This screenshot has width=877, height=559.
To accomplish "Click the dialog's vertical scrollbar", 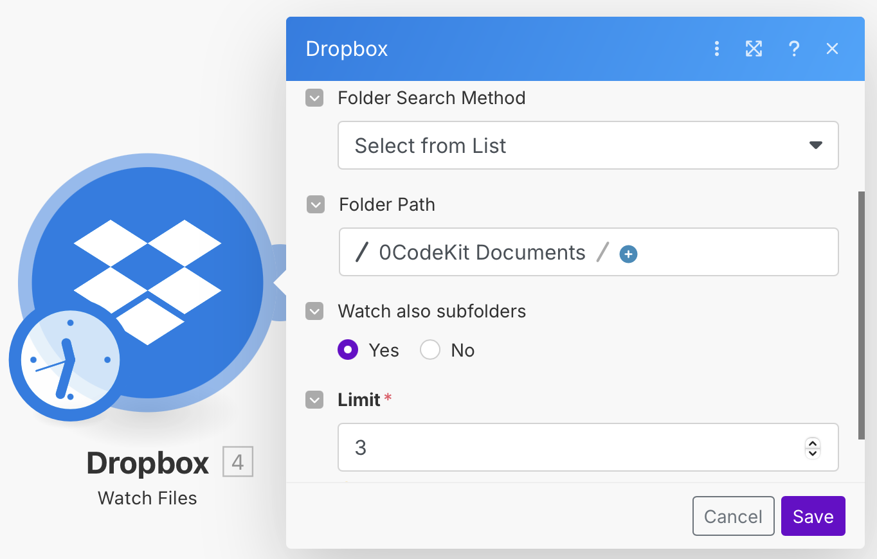I will [862, 315].
